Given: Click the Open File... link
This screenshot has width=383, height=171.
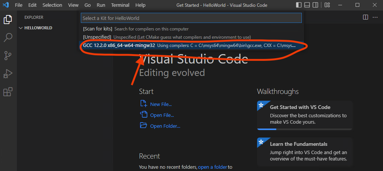Looking at the screenshot, I should click(x=162, y=115).
